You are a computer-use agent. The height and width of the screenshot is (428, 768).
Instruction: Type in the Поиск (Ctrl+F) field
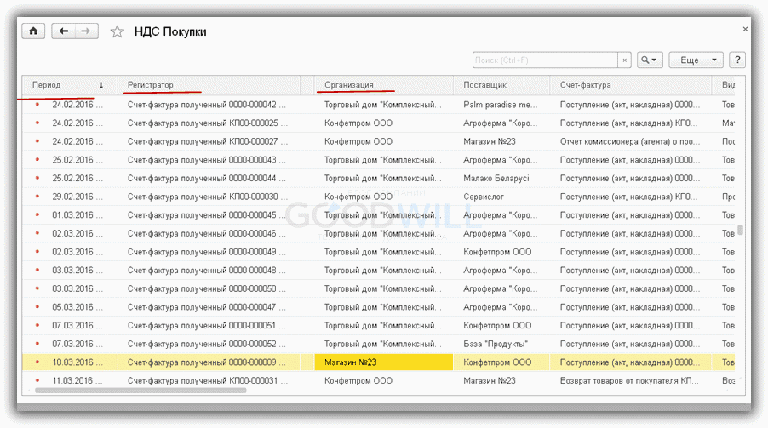545,60
